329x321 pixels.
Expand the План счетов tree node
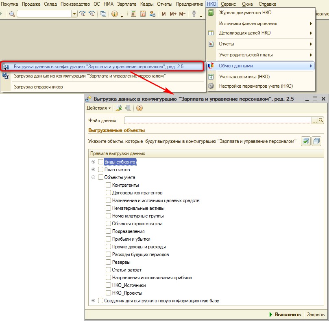coord(94,169)
